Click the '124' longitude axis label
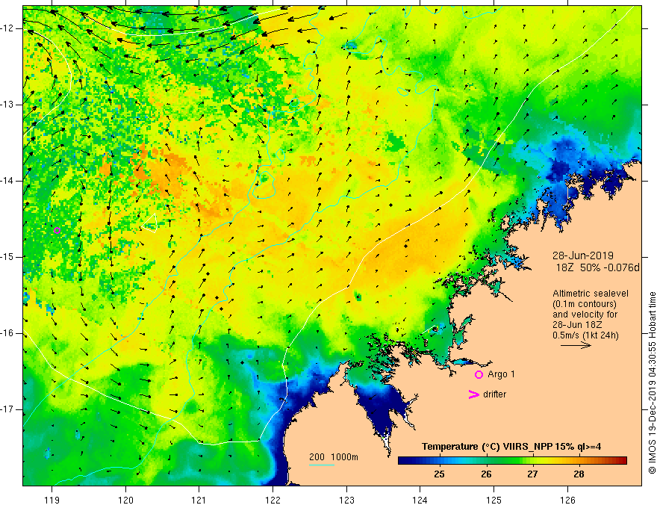Viewport: 657px width, 508px height. pos(420,500)
